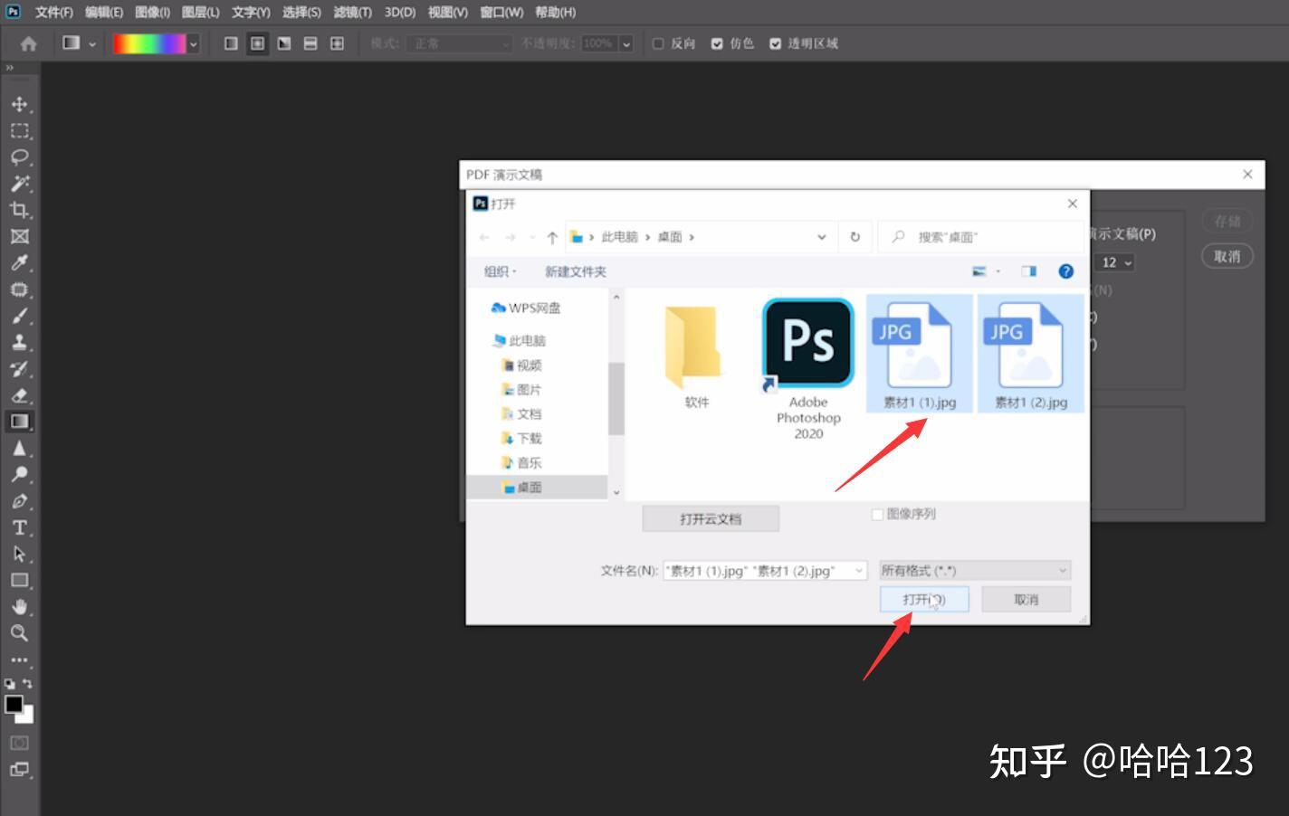Open the 所有格式 file format dropdown
Image resolution: width=1289 pixels, height=816 pixels.
975,571
